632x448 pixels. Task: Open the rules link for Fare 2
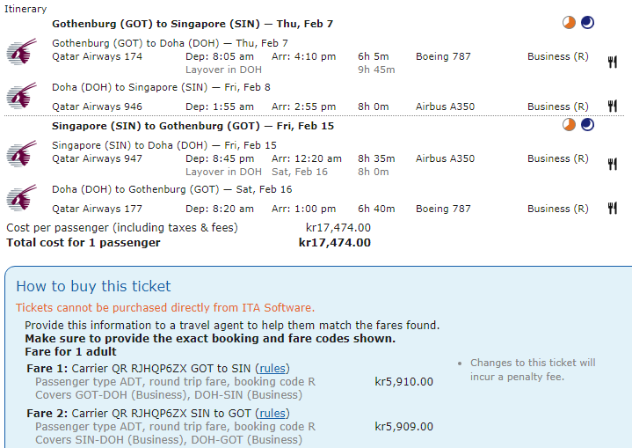click(272, 413)
